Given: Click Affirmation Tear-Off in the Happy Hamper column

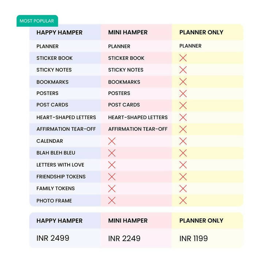Looking at the screenshot, I should tap(66, 129).
